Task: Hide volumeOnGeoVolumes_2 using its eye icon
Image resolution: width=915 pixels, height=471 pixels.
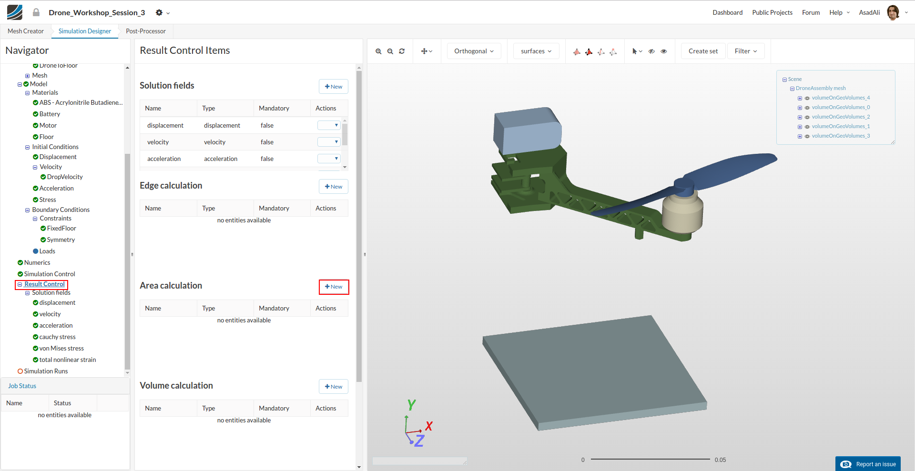Action: [807, 117]
